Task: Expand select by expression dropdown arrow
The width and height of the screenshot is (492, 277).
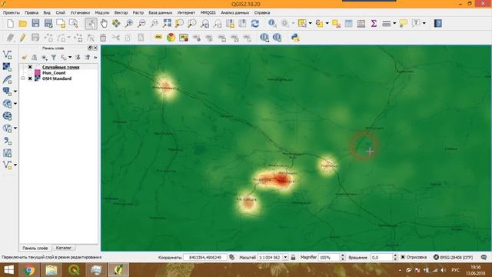Action: [327, 23]
